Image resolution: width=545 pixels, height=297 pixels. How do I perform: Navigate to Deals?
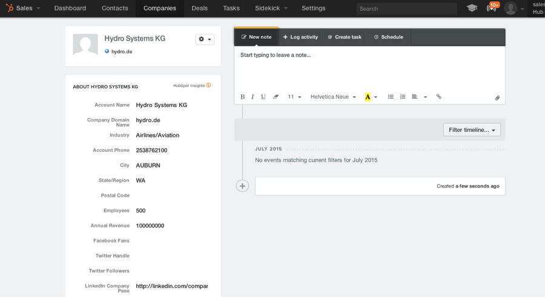point(199,8)
